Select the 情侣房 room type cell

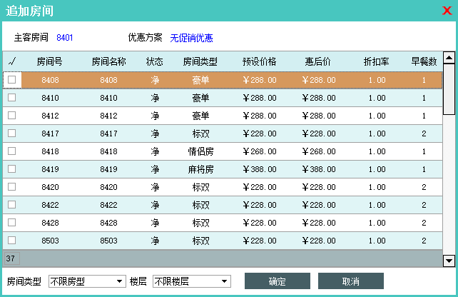tap(200, 151)
